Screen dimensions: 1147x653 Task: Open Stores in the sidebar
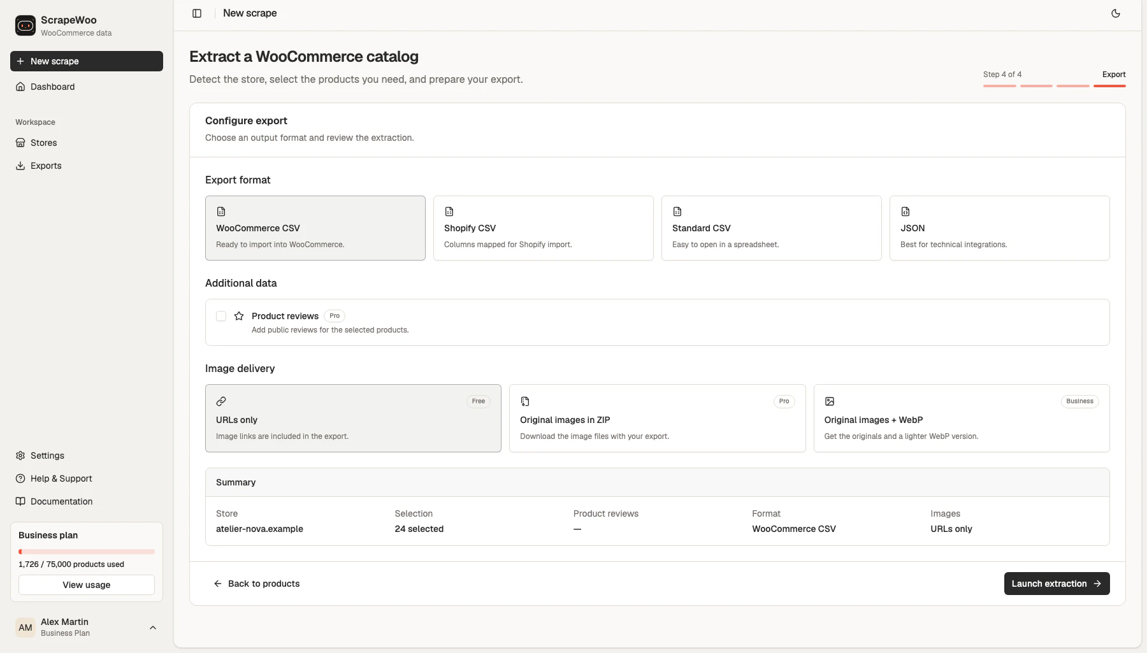point(87,143)
